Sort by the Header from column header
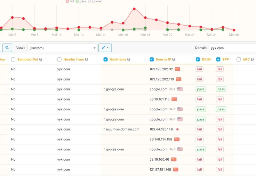The height and width of the screenshot is (176, 256). [x=74, y=59]
